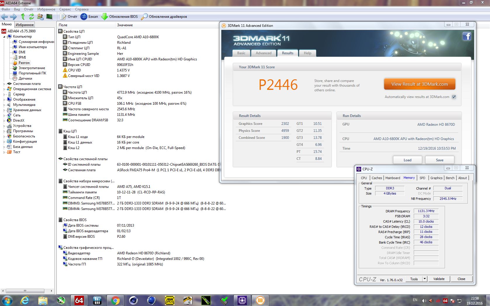Go up one level with the green up arrow
This screenshot has height=306, width=490.
pos(23,17)
